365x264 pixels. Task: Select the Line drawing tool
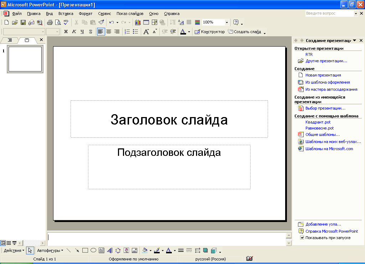pos(68,250)
